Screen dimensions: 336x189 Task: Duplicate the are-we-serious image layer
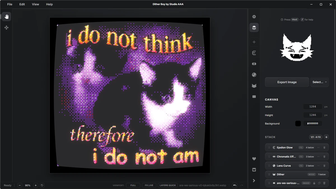pos(319,183)
